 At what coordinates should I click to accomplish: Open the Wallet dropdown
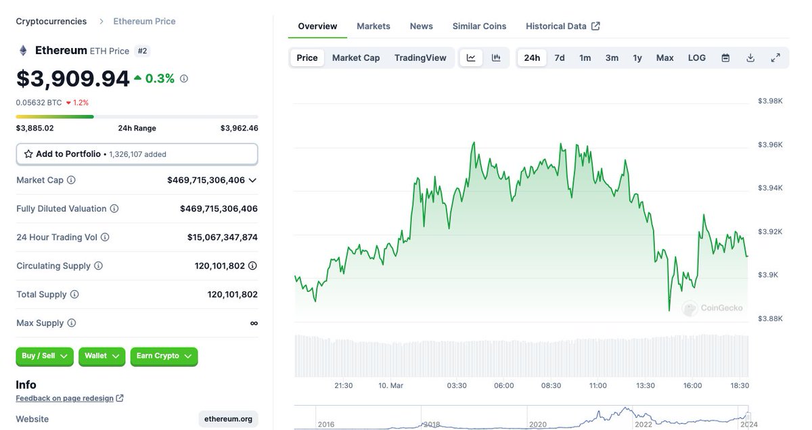coord(102,356)
